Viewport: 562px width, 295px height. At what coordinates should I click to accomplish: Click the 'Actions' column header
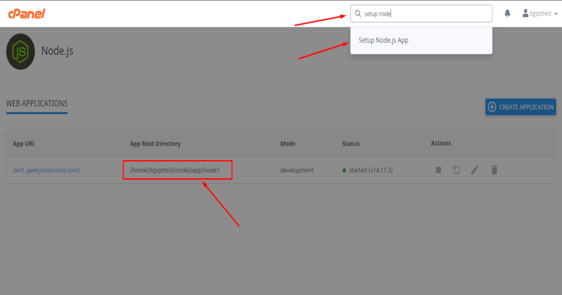click(441, 143)
